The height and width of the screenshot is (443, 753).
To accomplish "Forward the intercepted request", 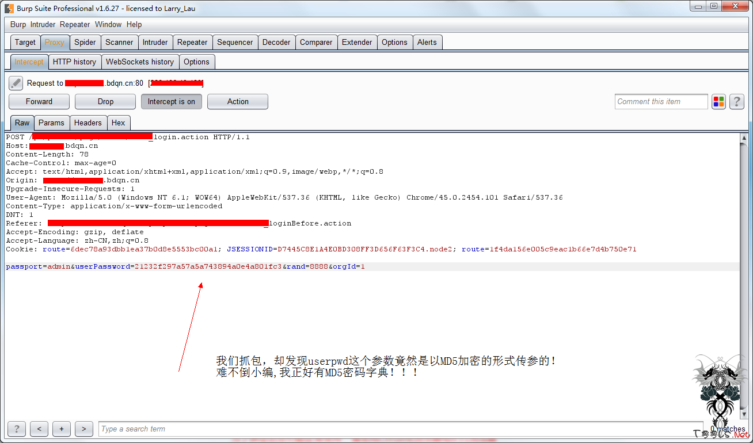I will coord(39,102).
